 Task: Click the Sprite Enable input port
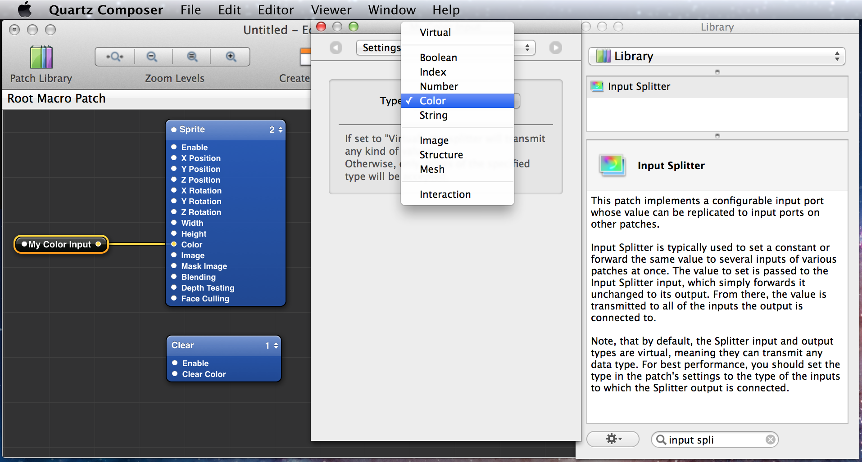[x=174, y=147]
